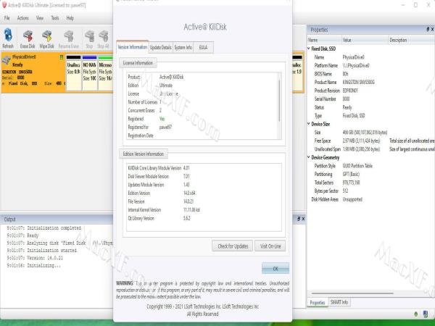Click the Refresh toolbar icon
435x326 pixels.
(8, 38)
